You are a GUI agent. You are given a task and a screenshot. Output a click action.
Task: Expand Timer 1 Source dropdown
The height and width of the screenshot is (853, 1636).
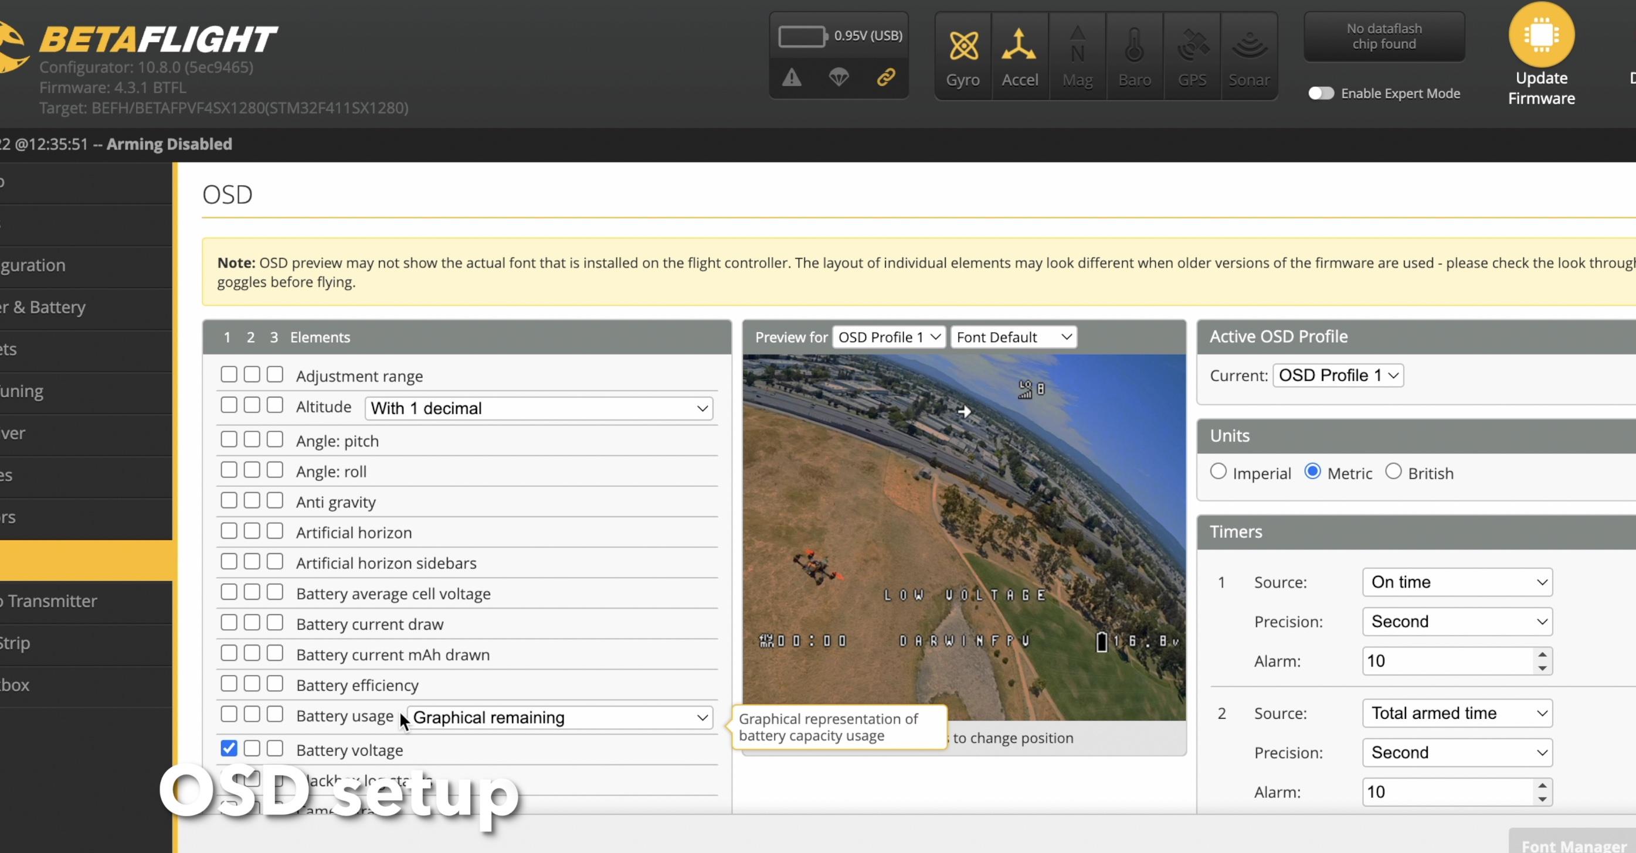(x=1457, y=582)
